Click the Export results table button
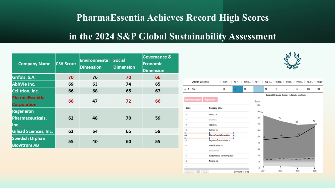Image resolution: width=335 pixels, height=188 pixels. [193, 99]
